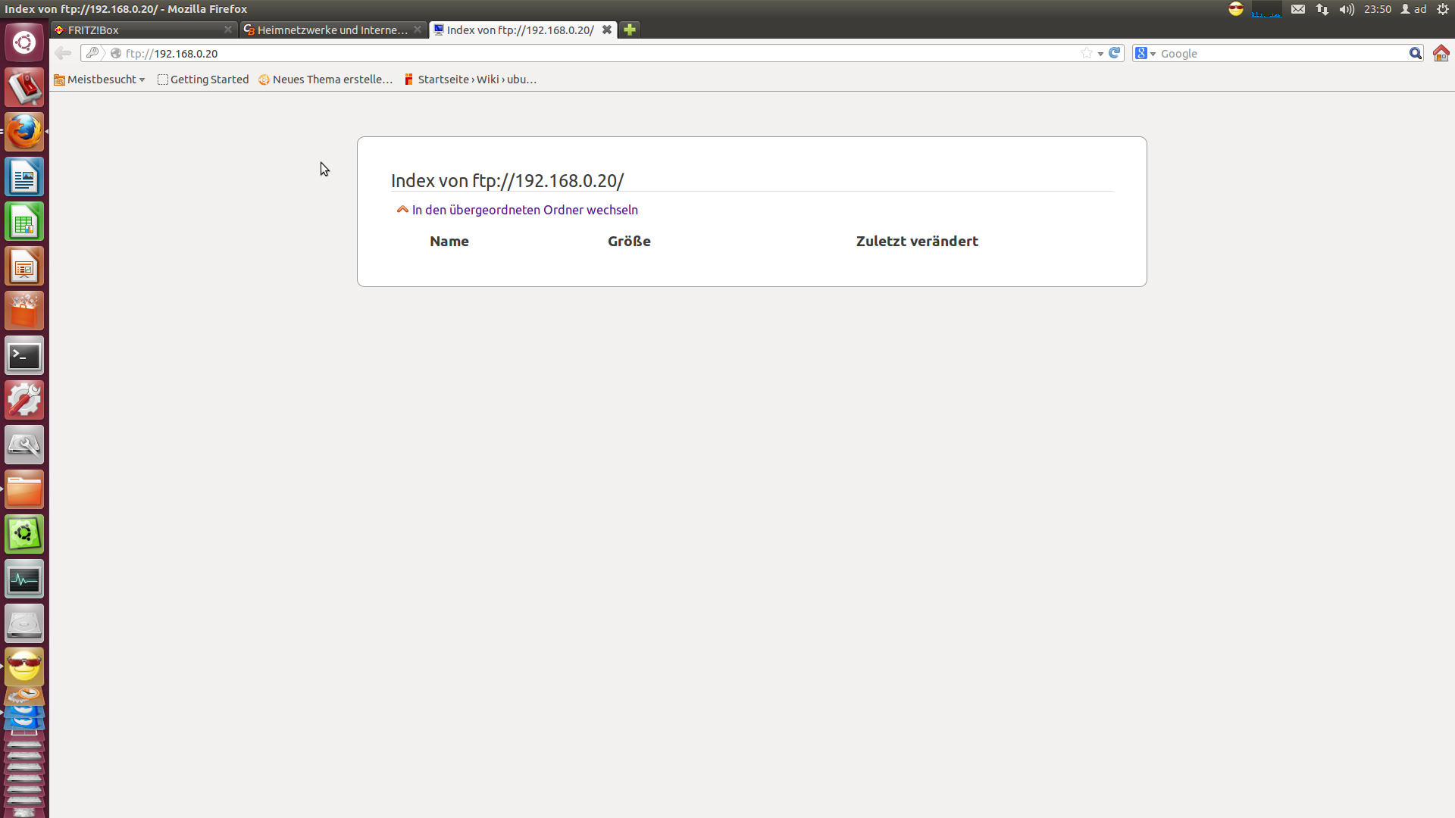1455x818 pixels.
Task: Open LibreOffice Calc from the launcher
Action: 24,222
